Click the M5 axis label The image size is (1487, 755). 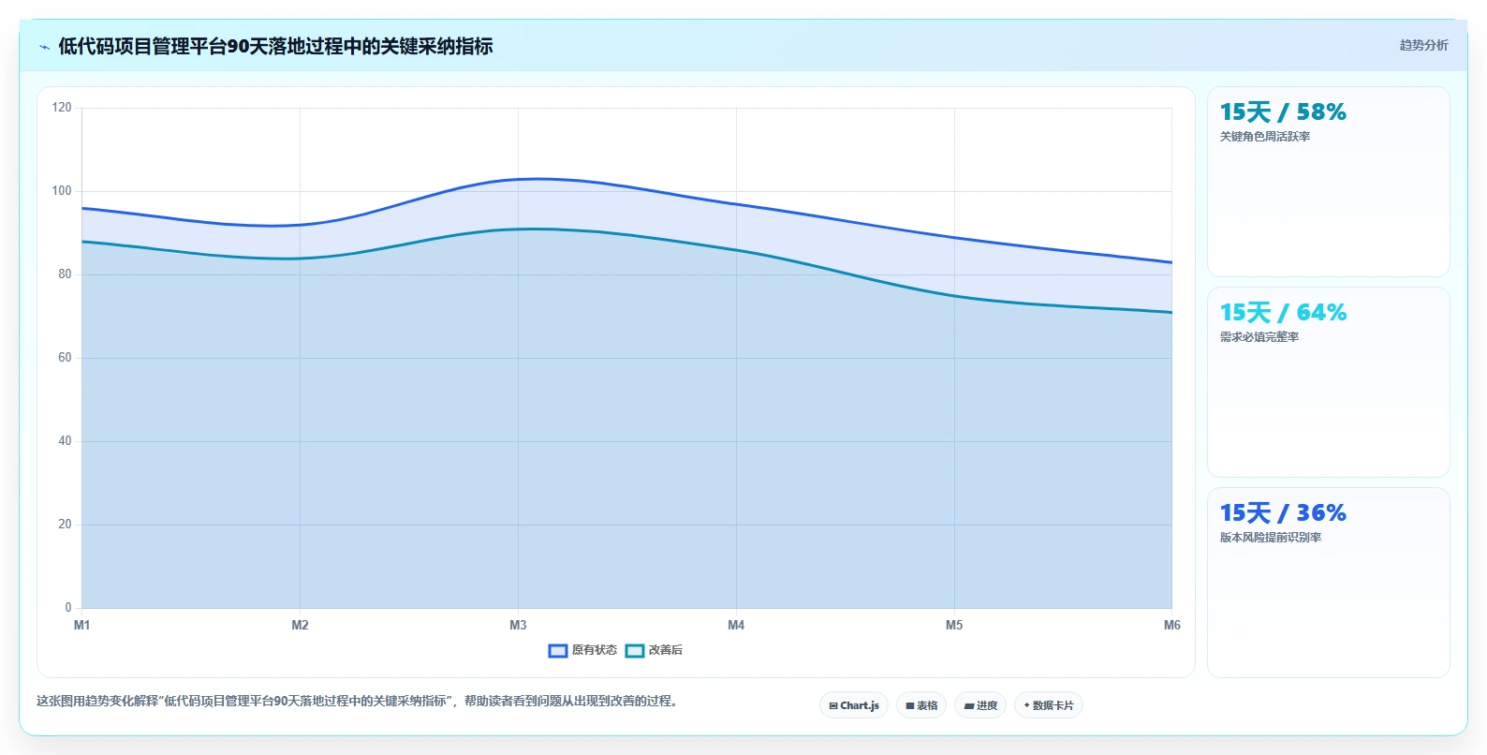click(954, 625)
